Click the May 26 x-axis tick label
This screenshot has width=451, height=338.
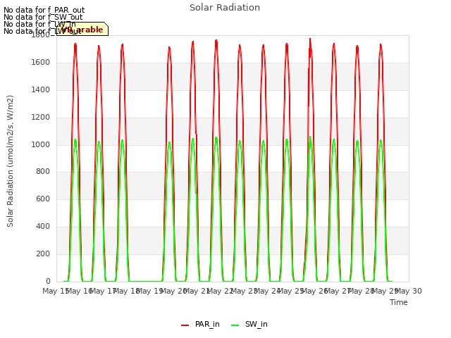[314, 291]
